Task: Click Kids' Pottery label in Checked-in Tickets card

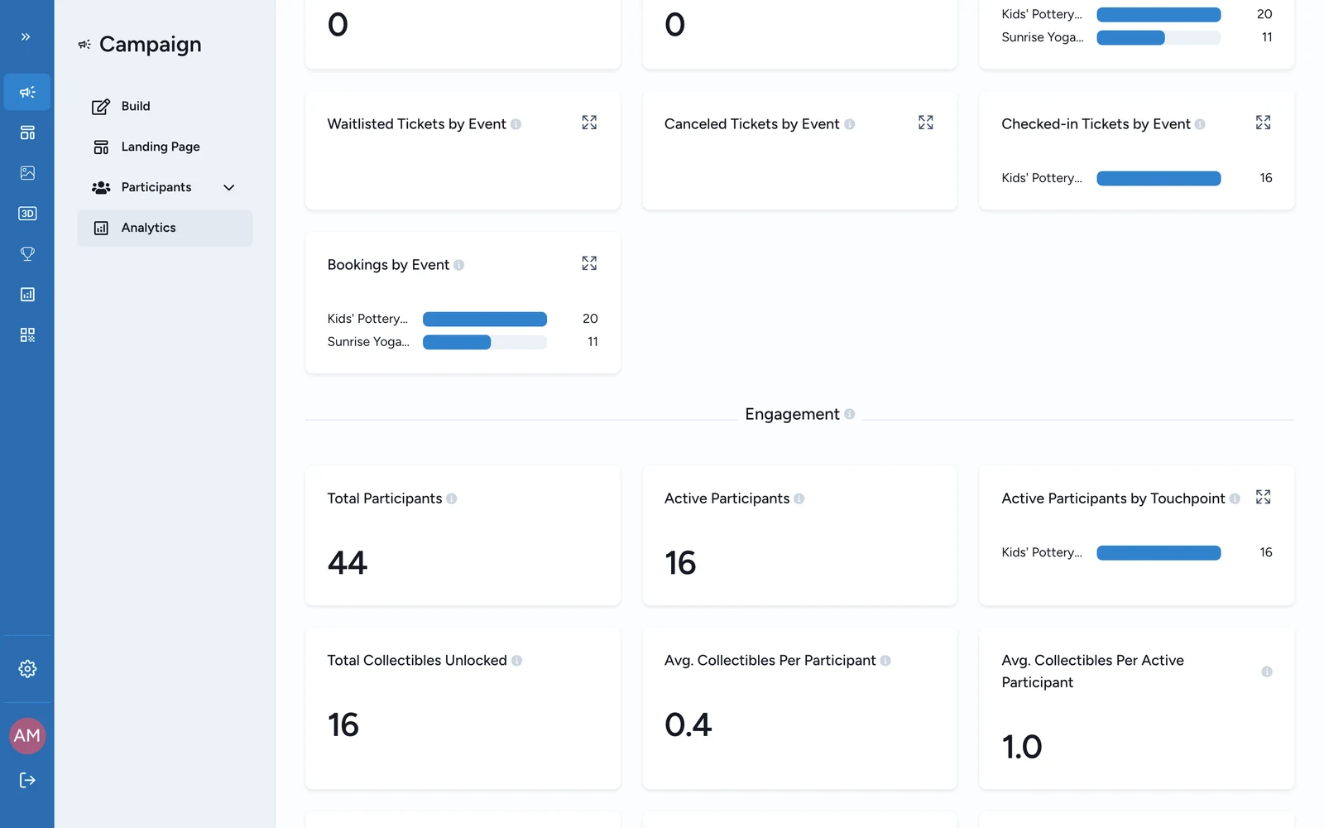Action: click(x=1042, y=178)
